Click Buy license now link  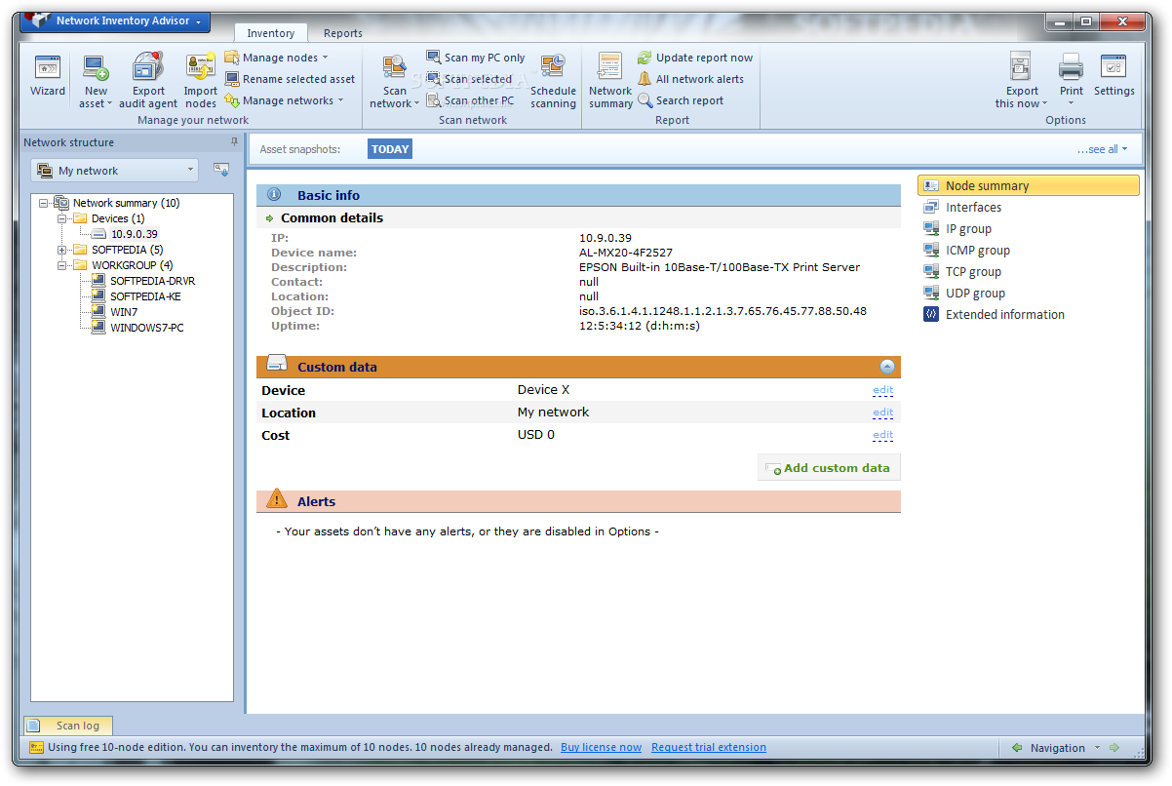click(x=601, y=747)
